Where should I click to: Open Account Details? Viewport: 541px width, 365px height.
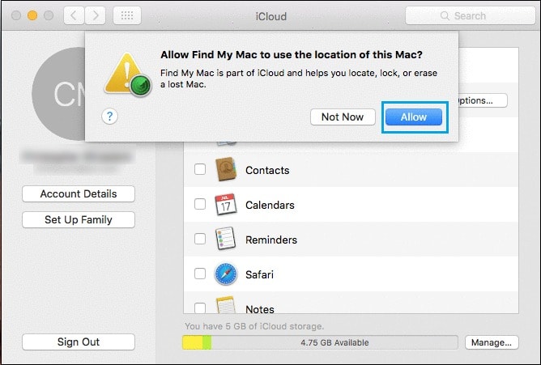point(79,193)
